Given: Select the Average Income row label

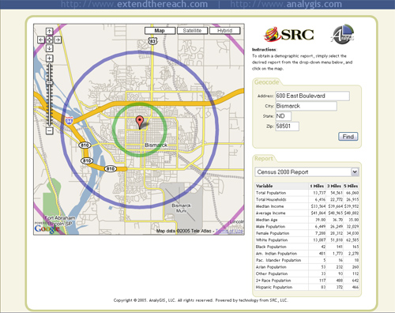Looking at the screenshot, I should 271,213.
